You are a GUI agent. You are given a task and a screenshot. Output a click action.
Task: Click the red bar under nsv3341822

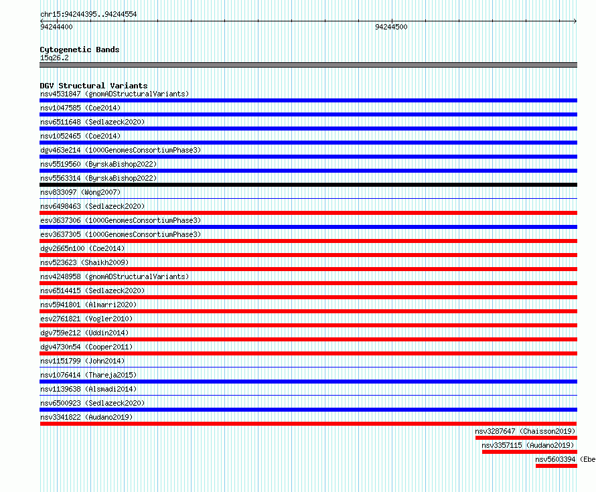pyautogui.click(x=308, y=424)
